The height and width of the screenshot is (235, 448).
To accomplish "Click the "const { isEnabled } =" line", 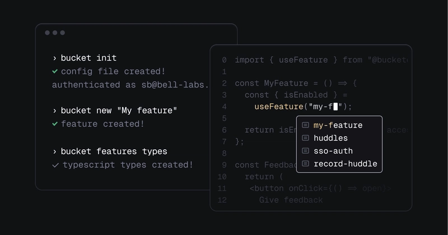I will (x=296, y=95).
